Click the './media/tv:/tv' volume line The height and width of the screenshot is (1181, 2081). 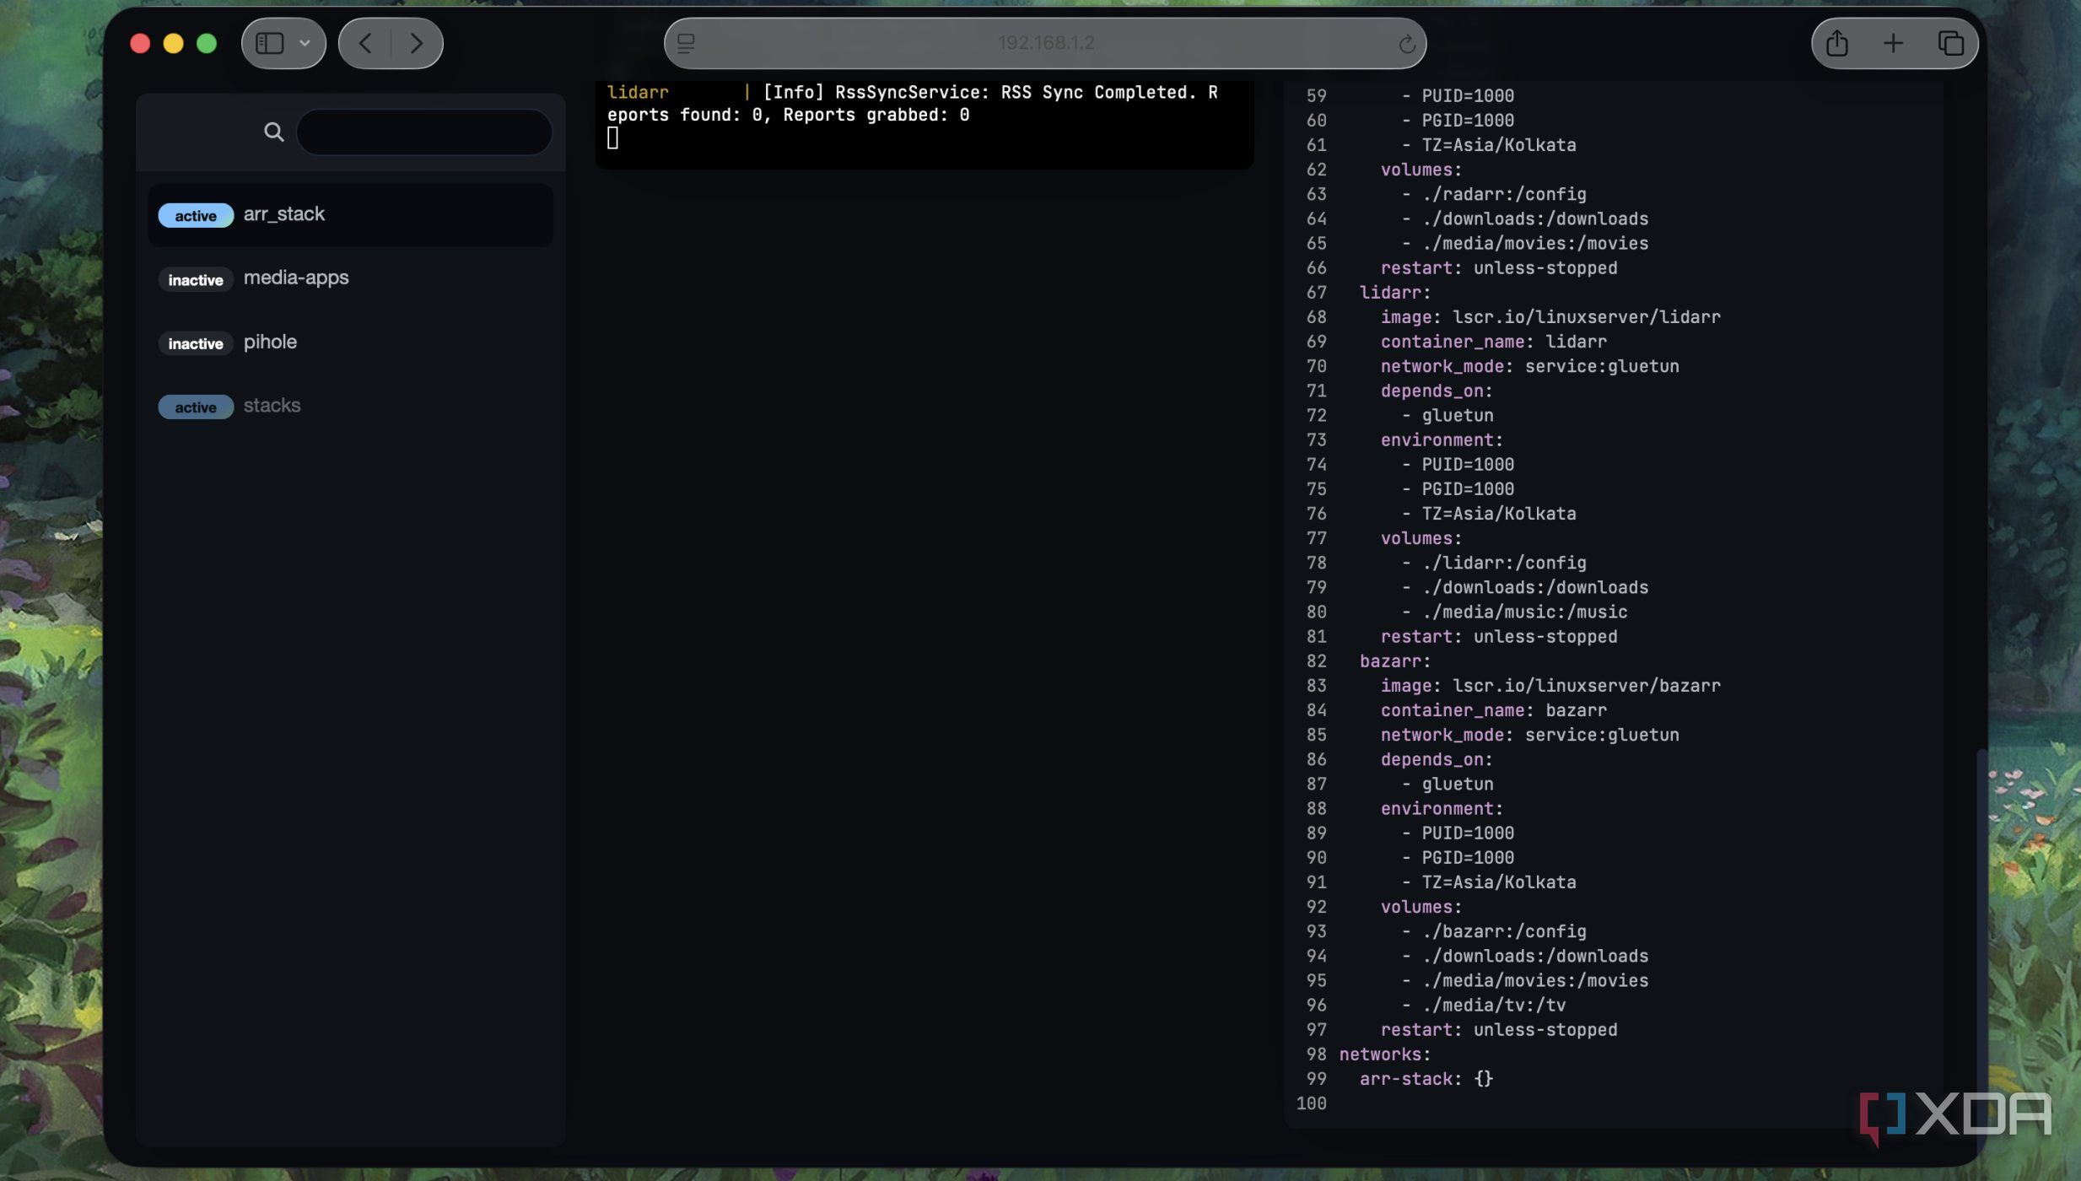tap(1484, 1005)
